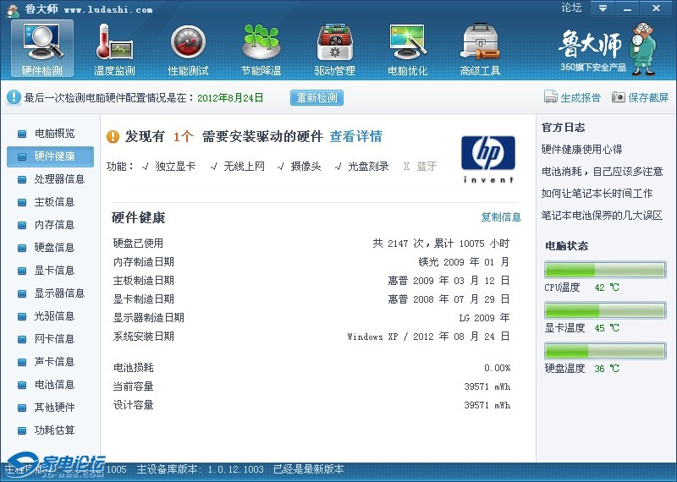This screenshot has width=677, height=482.
Task: Select 硬盘信息 in the sidebar
Action: pos(50,248)
